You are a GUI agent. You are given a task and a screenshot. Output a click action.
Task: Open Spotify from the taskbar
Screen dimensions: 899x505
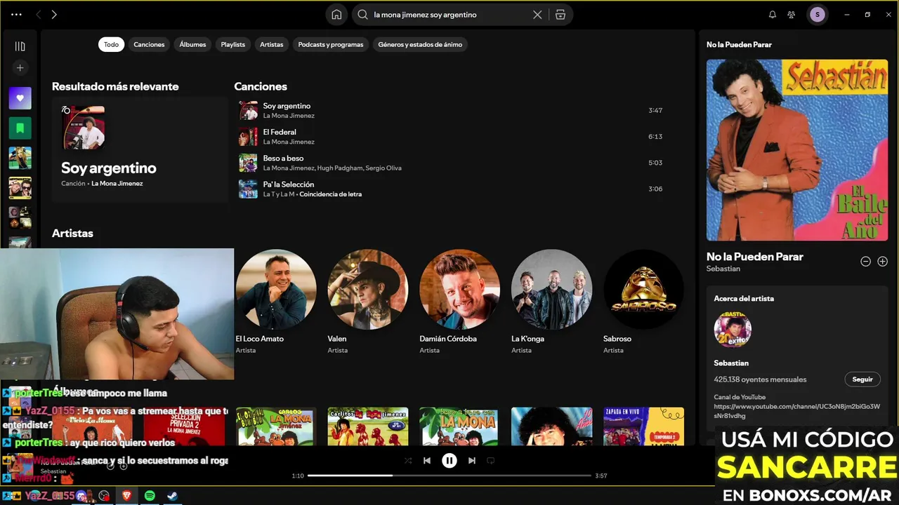pos(150,496)
